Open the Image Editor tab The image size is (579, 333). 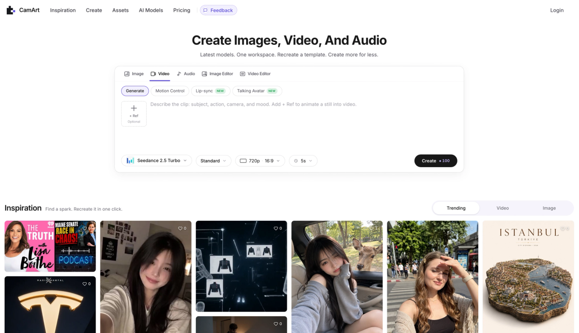tap(217, 74)
